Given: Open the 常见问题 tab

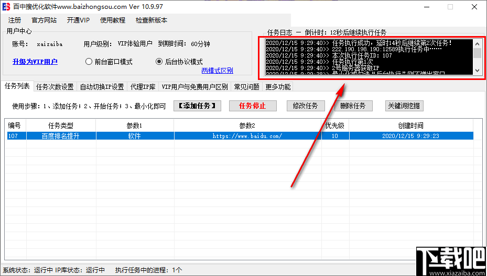Looking at the screenshot, I should coord(246,87).
